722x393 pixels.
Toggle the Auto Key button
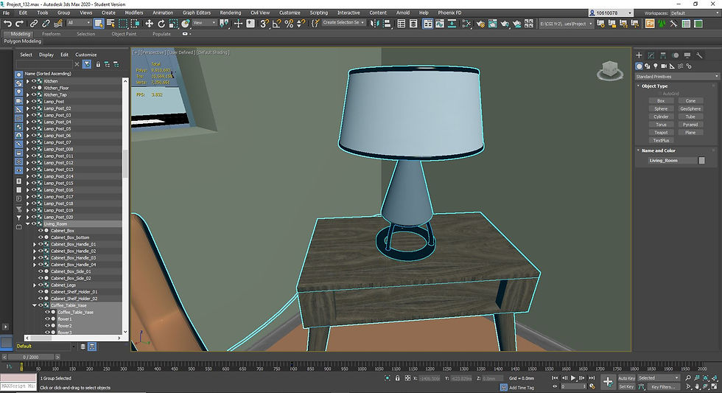(626, 378)
